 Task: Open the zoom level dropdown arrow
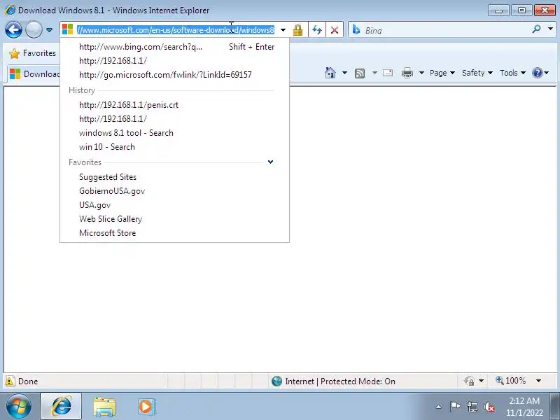[x=538, y=381]
